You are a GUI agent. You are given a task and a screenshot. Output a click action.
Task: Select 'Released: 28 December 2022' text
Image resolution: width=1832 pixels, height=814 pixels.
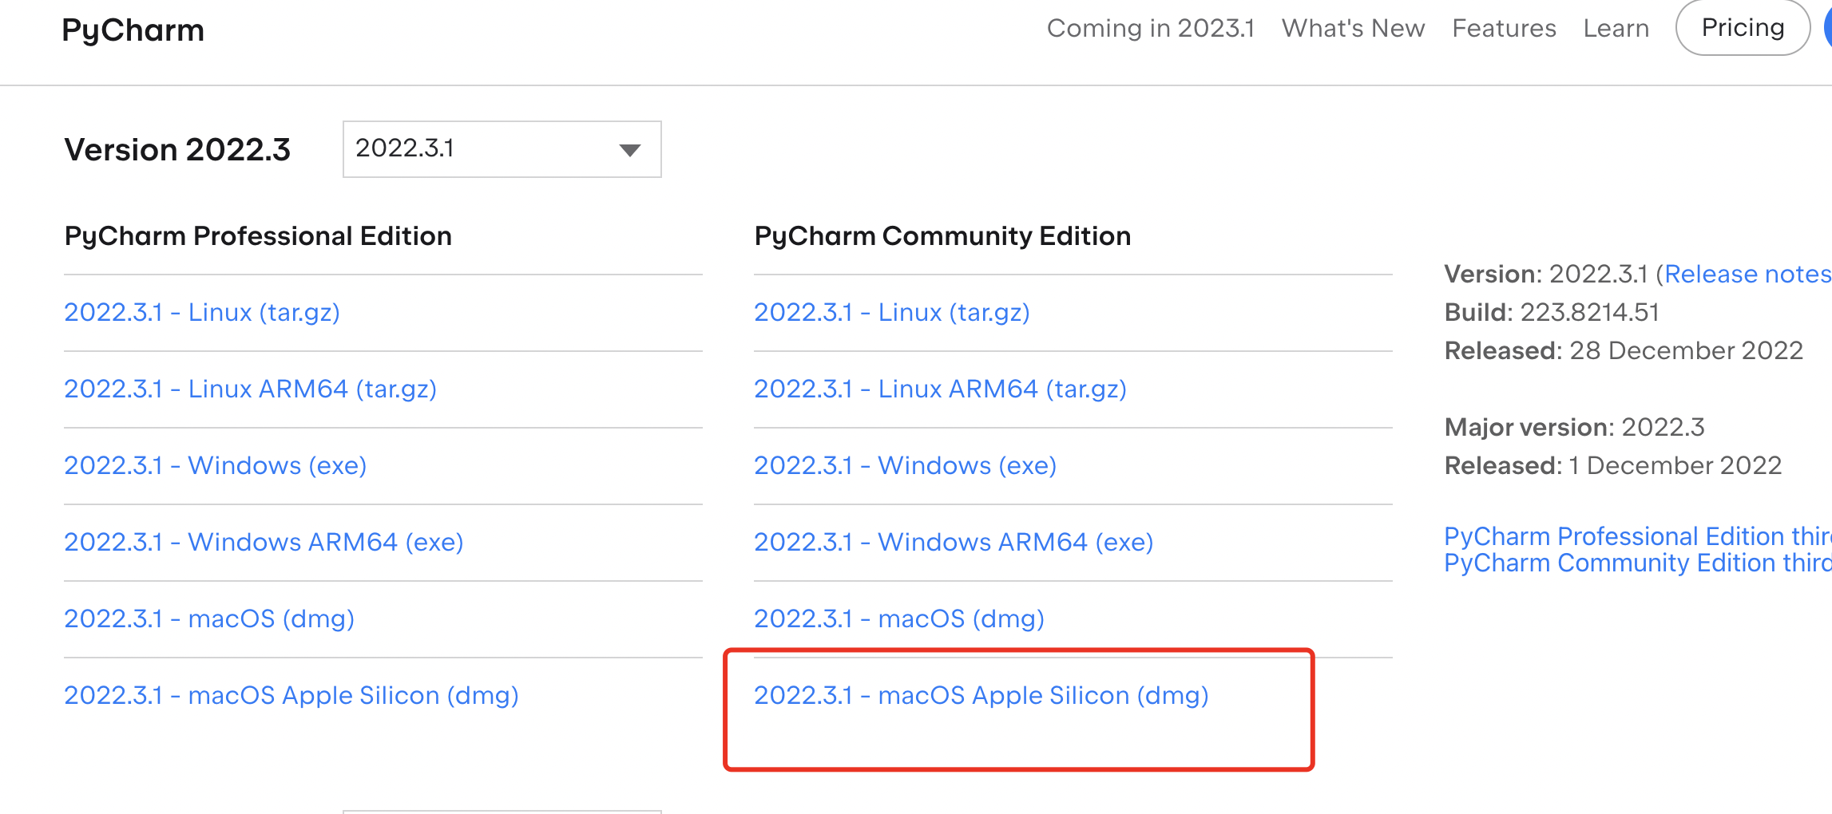pyautogui.click(x=1624, y=350)
